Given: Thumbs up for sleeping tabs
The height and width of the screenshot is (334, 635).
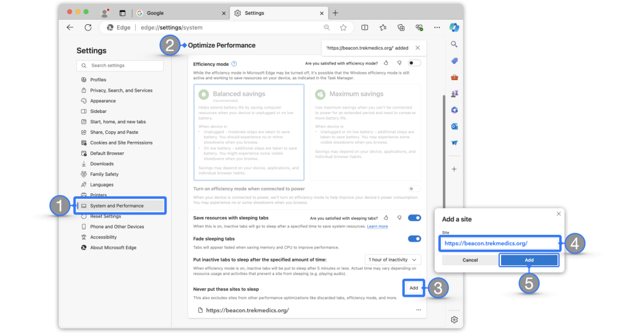Looking at the screenshot, I should [x=386, y=218].
